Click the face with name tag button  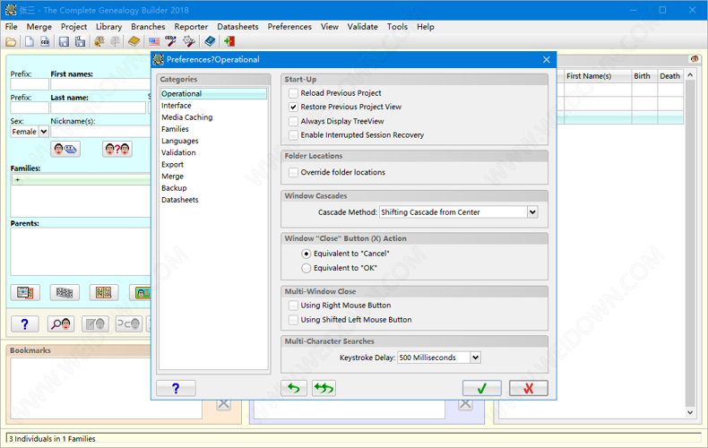click(x=65, y=149)
